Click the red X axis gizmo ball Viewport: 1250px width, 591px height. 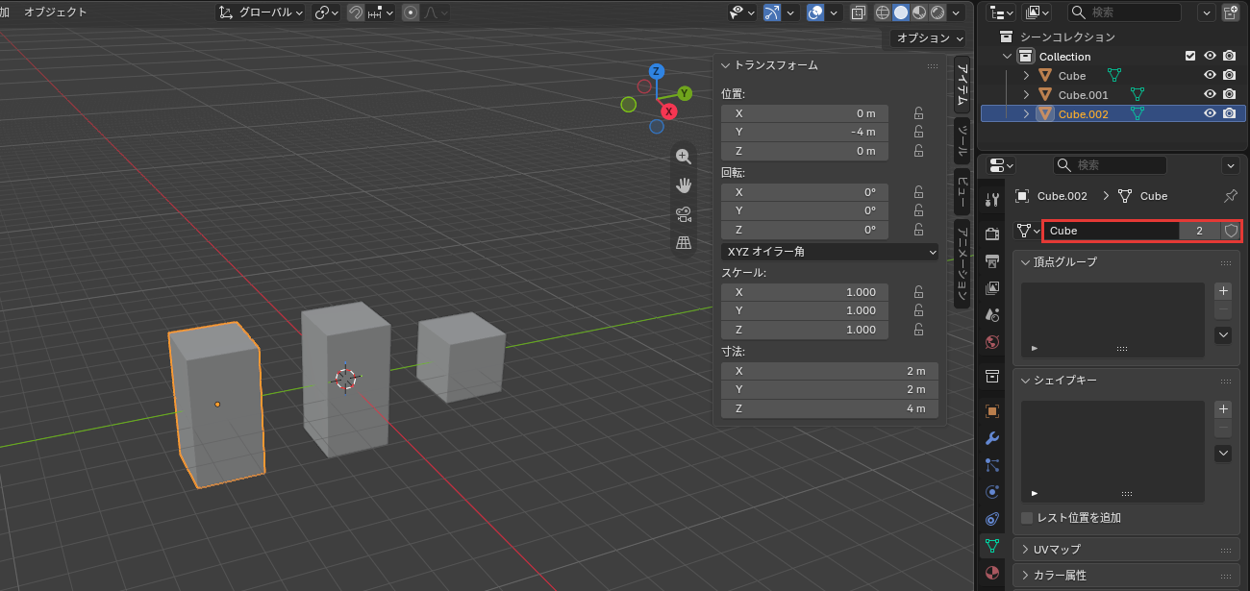coord(669,111)
